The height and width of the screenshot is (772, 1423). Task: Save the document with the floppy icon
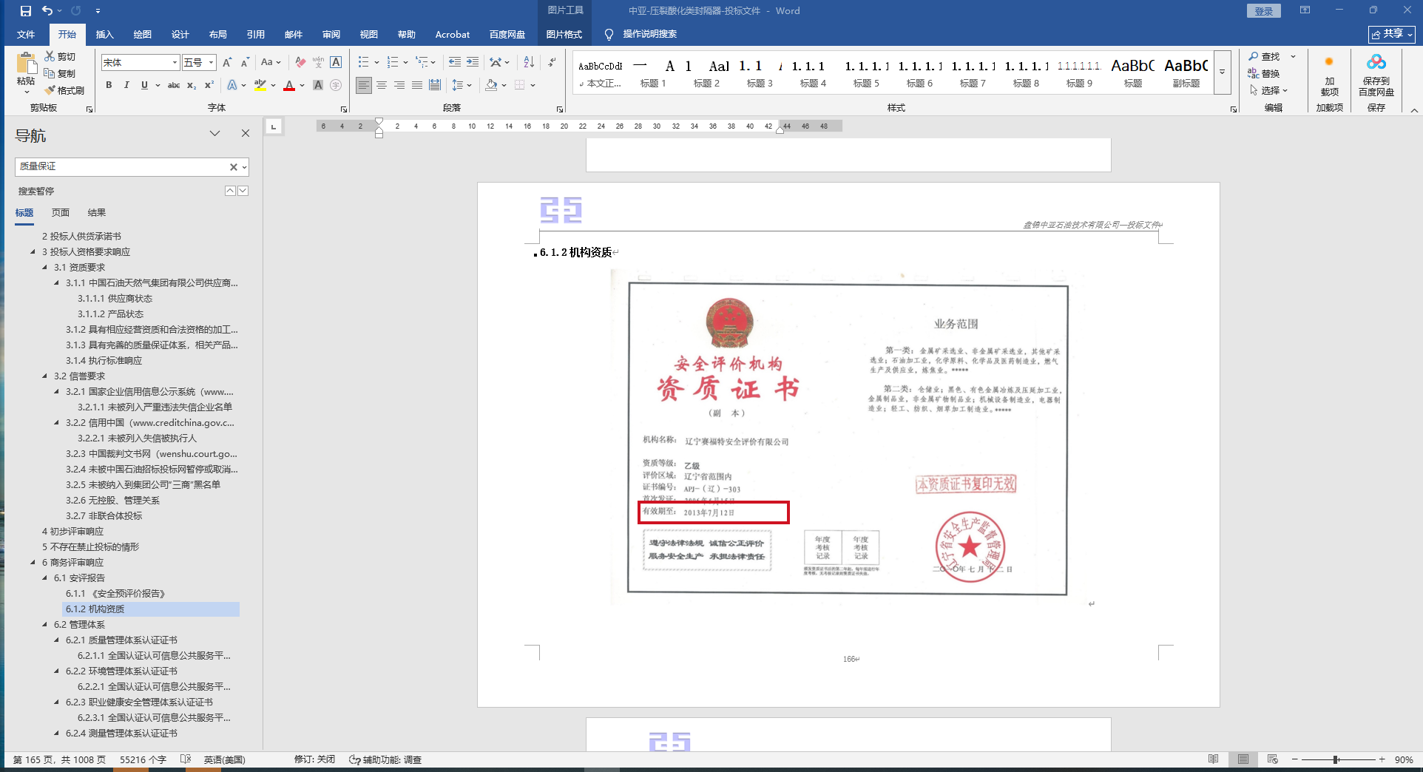click(x=26, y=11)
